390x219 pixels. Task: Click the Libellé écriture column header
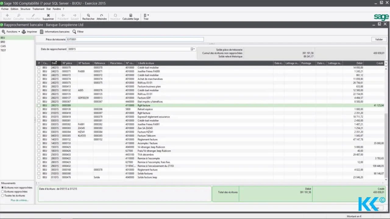205,63
